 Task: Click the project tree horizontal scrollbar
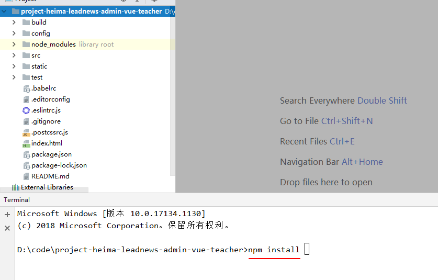click(x=44, y=190)
